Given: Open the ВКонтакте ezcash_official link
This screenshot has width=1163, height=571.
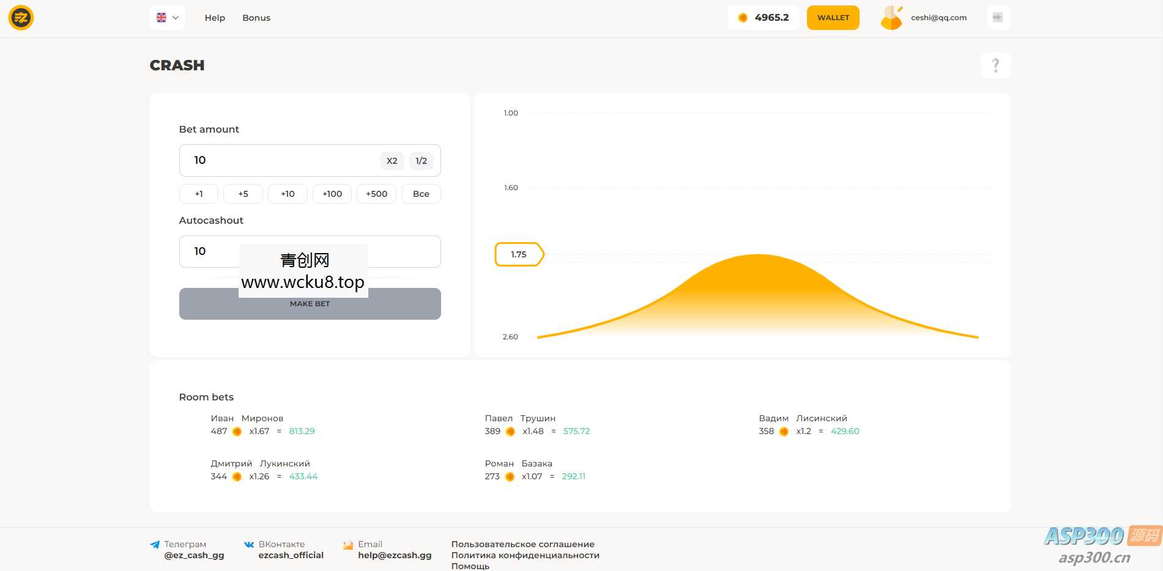Looking at the screenshot, I should [290, 555].
